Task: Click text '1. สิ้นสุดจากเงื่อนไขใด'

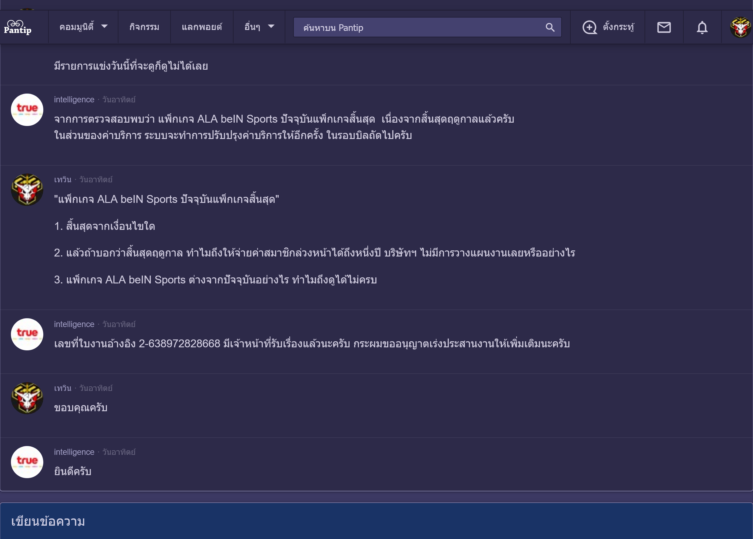Action: pyautogui.click(x=104, y=226)
